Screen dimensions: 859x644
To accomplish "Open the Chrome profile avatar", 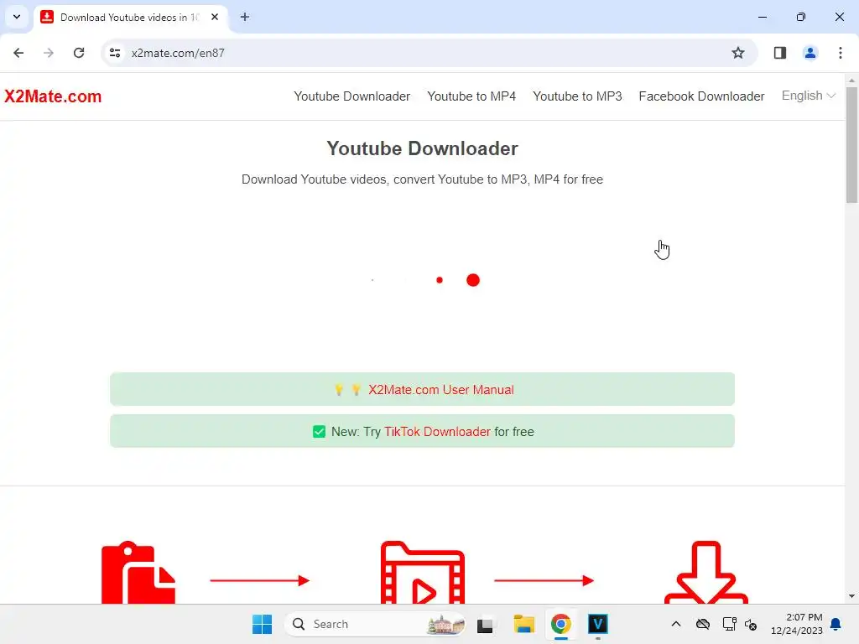I will pyautogui.click(x=810, y=53).
